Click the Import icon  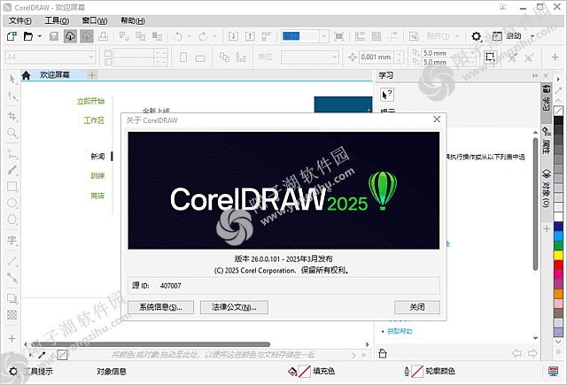233,36
